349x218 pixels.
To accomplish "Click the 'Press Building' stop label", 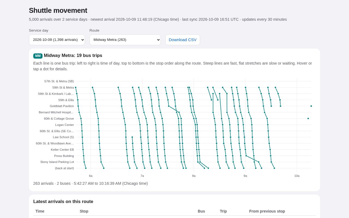I will [64, 156].
